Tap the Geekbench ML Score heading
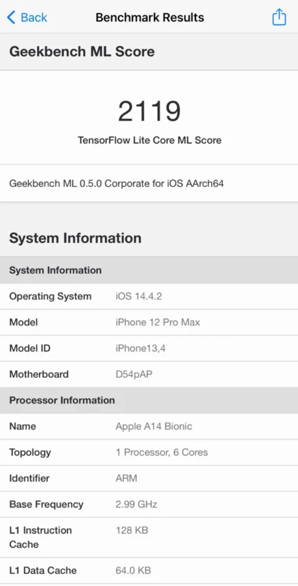Screen dimensions: 298x586 pyautogui.click(x=82, y=52)
